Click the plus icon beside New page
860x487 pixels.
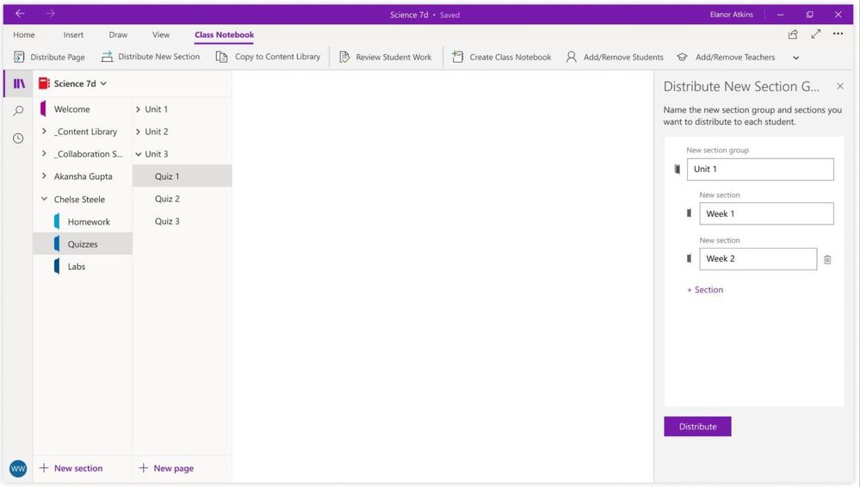click(143, 468)
